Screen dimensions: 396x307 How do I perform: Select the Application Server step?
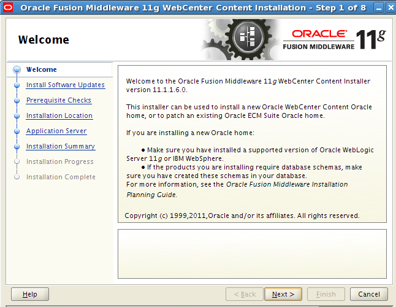tap(56, 131)
